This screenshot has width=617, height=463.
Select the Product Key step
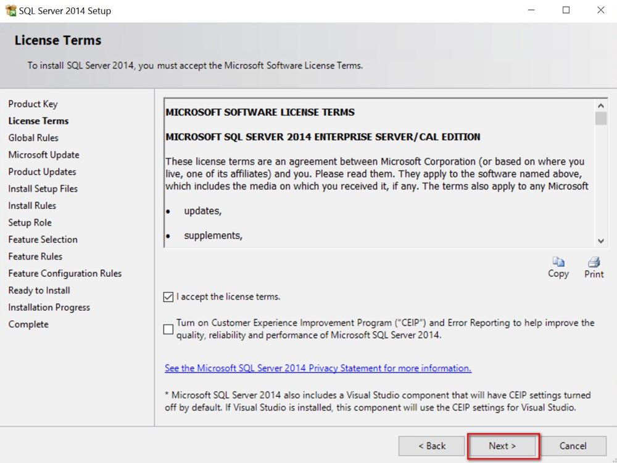[33, 104]
